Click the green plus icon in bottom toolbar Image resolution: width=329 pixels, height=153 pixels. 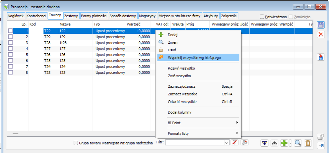(x=284, y=143)
